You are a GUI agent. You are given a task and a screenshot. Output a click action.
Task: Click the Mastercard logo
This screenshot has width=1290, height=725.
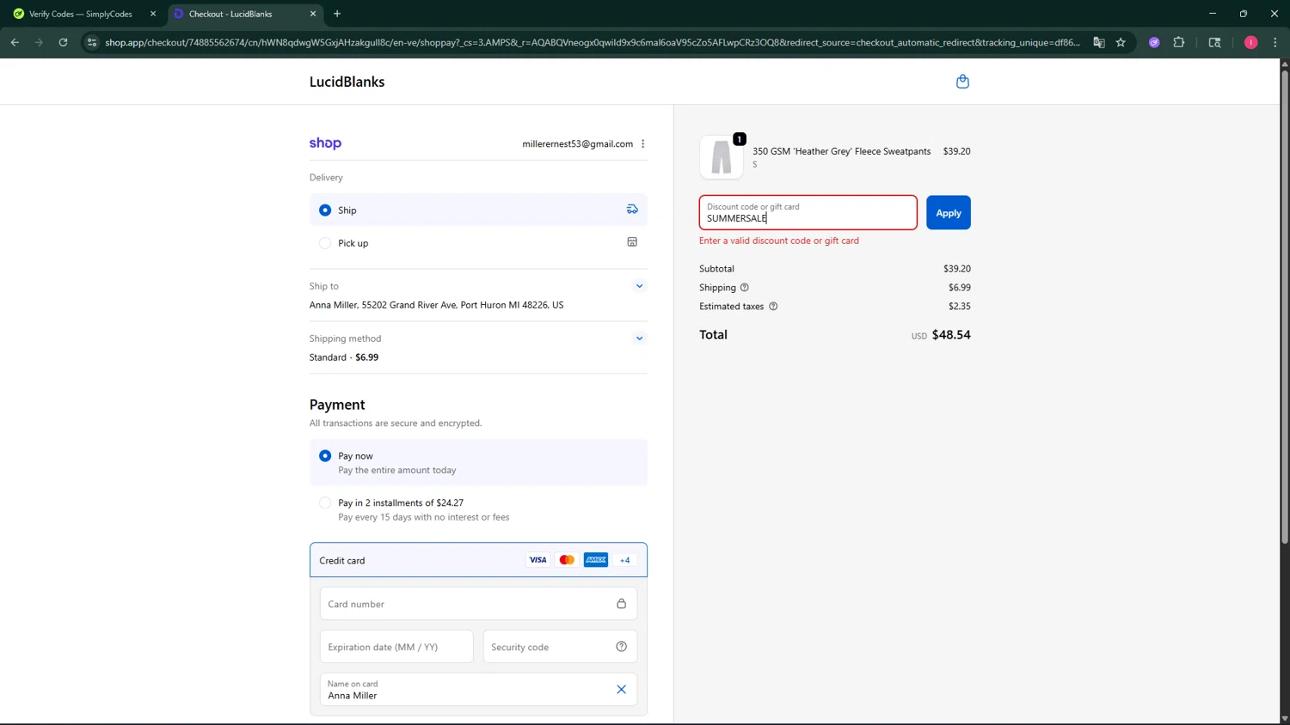click(567, 560)
